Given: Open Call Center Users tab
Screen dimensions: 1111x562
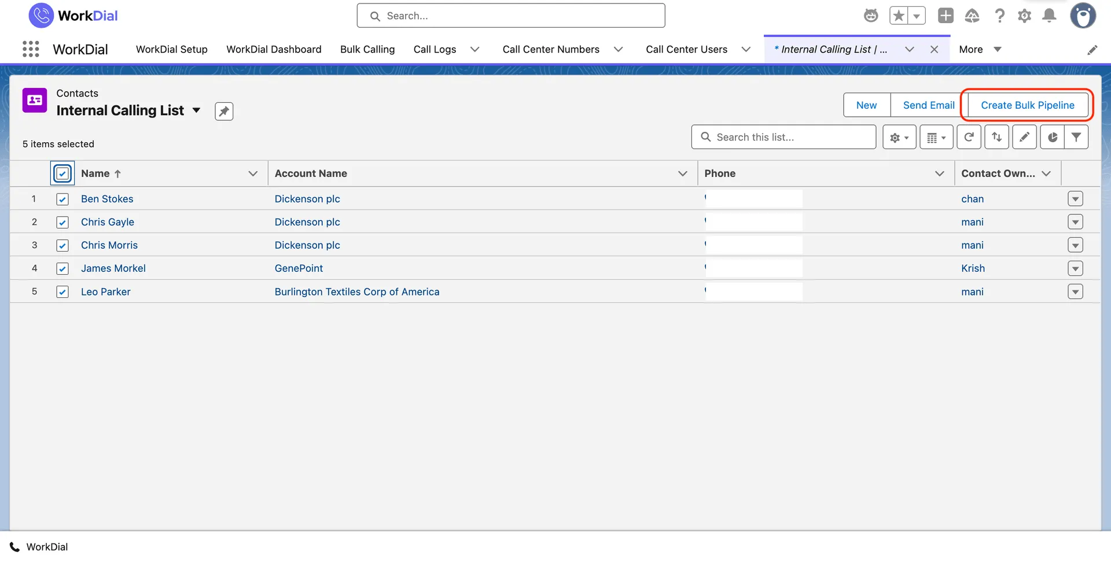Looking at the screenshot, I should (x=686, y=49).
